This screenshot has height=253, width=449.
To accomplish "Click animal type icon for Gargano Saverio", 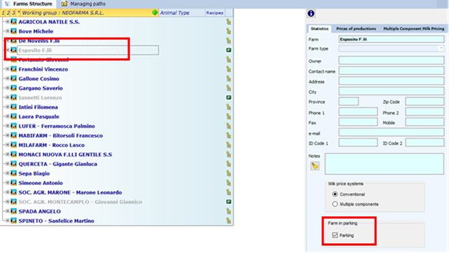I will coord(228,88).
